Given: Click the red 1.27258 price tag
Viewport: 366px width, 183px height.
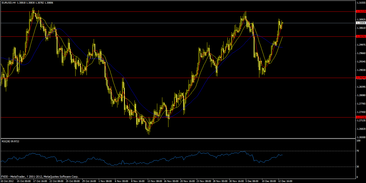Looking at the screenshot, I should [x=361, y=117].
